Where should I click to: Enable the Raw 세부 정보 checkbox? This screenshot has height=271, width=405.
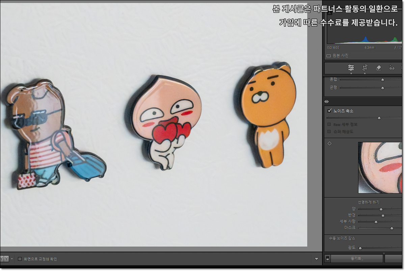329,125
